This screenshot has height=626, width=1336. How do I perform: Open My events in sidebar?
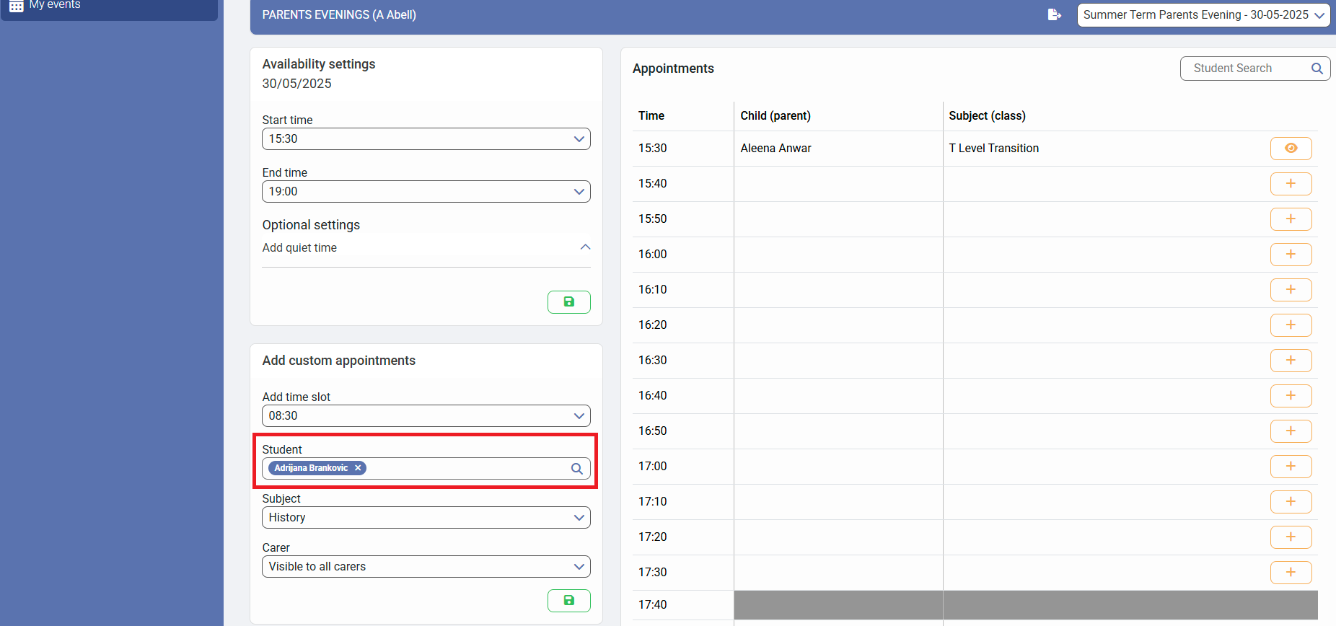pyautogui.click(x=55, y=5)
